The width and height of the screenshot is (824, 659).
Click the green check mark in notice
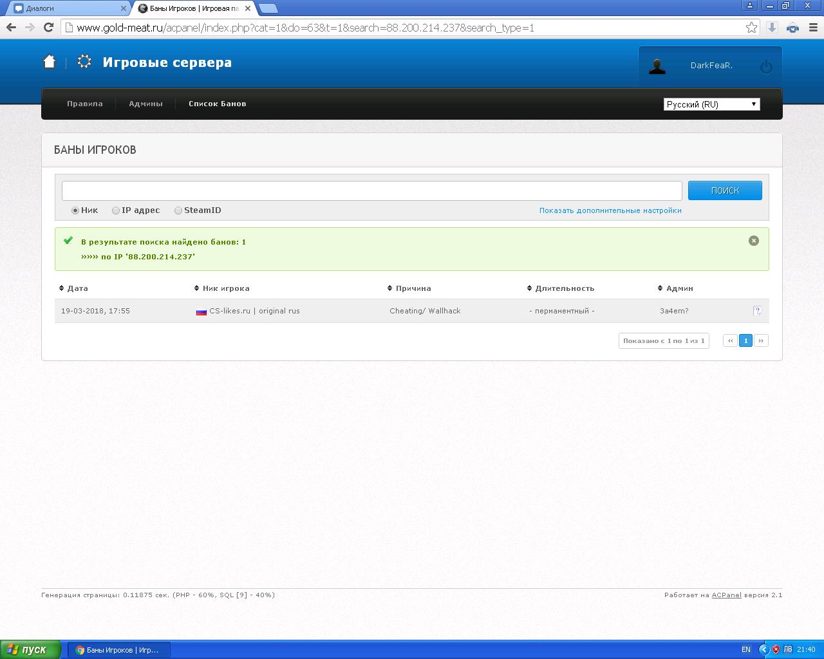pyautogui.click(x=68, y=241)
